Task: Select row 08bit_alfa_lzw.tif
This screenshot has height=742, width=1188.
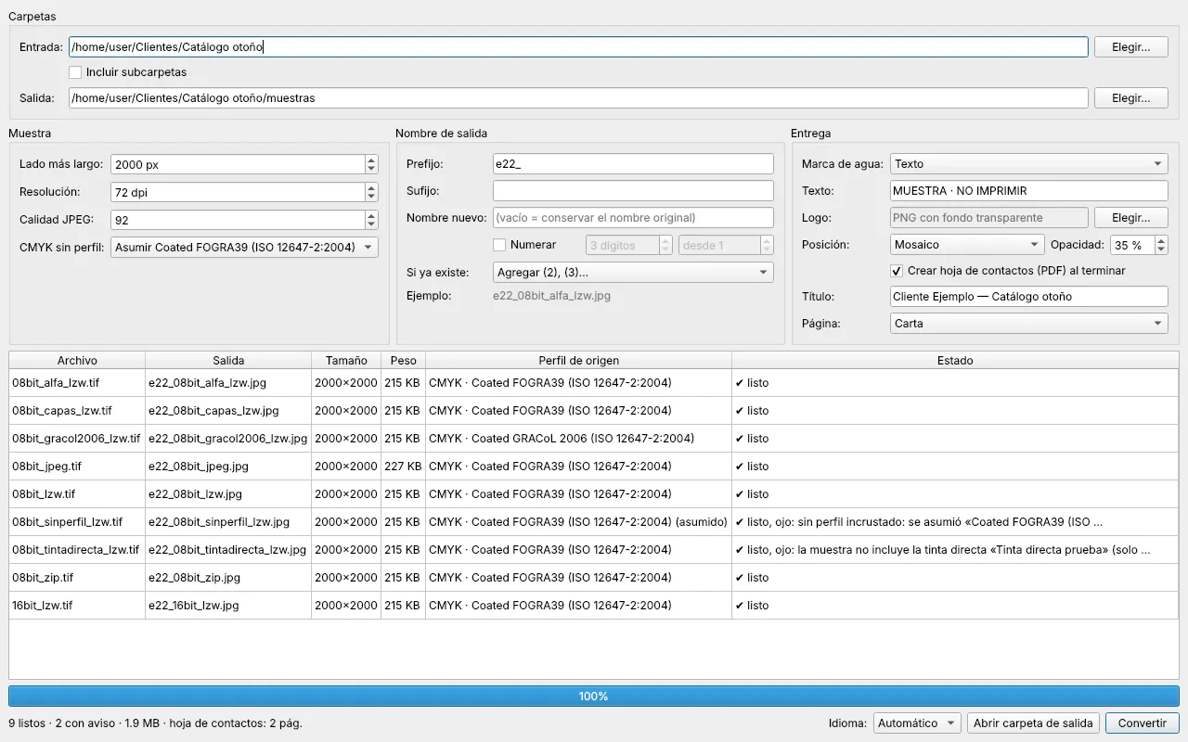Action: (x=594, y=383)
